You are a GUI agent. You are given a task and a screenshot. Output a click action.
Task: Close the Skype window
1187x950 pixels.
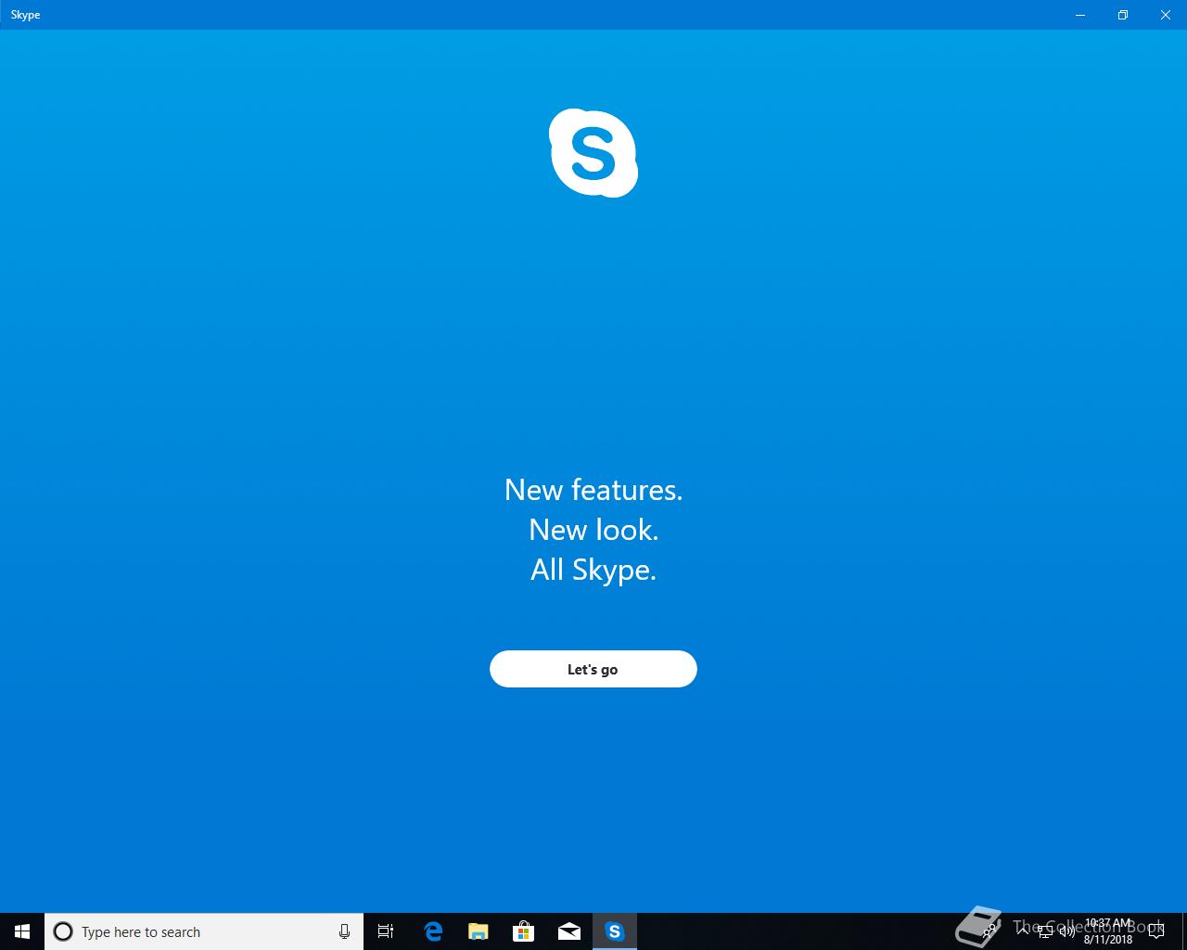1166,15
